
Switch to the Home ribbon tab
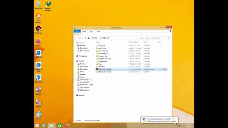pyautogui.click(x=84, y=31)
